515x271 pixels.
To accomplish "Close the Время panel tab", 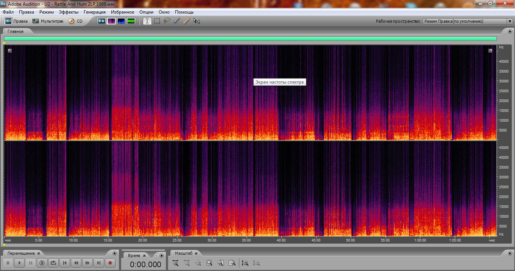I will 144,256.
